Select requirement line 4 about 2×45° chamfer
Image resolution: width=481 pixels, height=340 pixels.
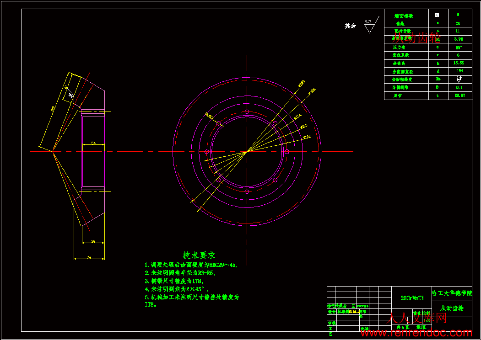click(177, 289)
